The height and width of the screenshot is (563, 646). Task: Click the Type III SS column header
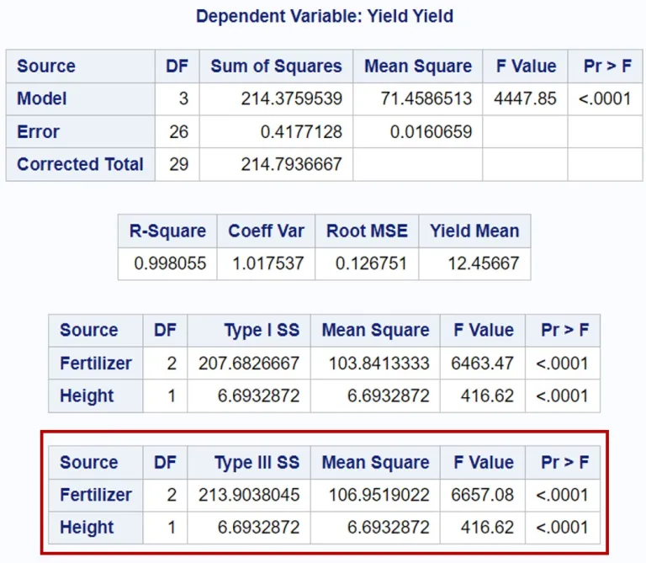point(257,462)
